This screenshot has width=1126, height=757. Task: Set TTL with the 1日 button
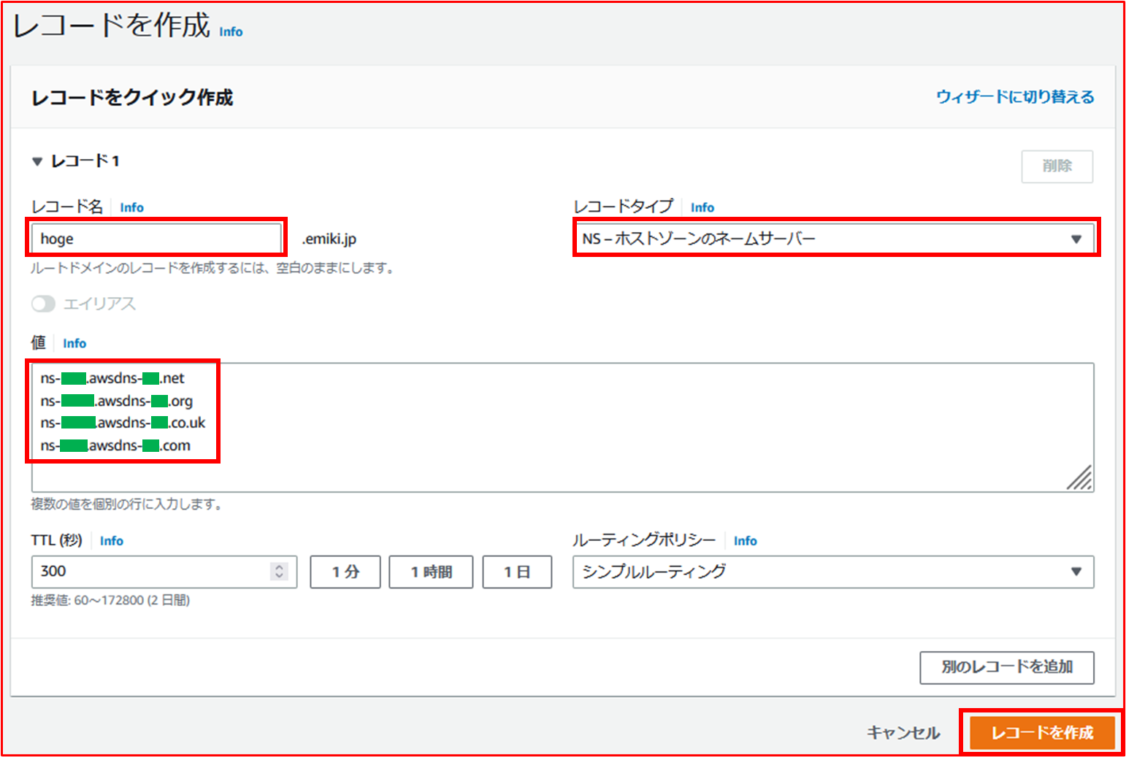[x=517, y=572]
